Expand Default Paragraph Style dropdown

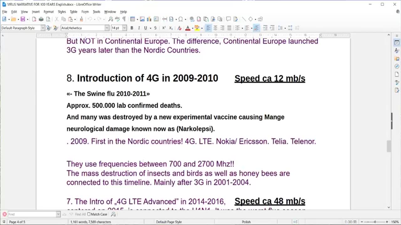click(43, 28)
